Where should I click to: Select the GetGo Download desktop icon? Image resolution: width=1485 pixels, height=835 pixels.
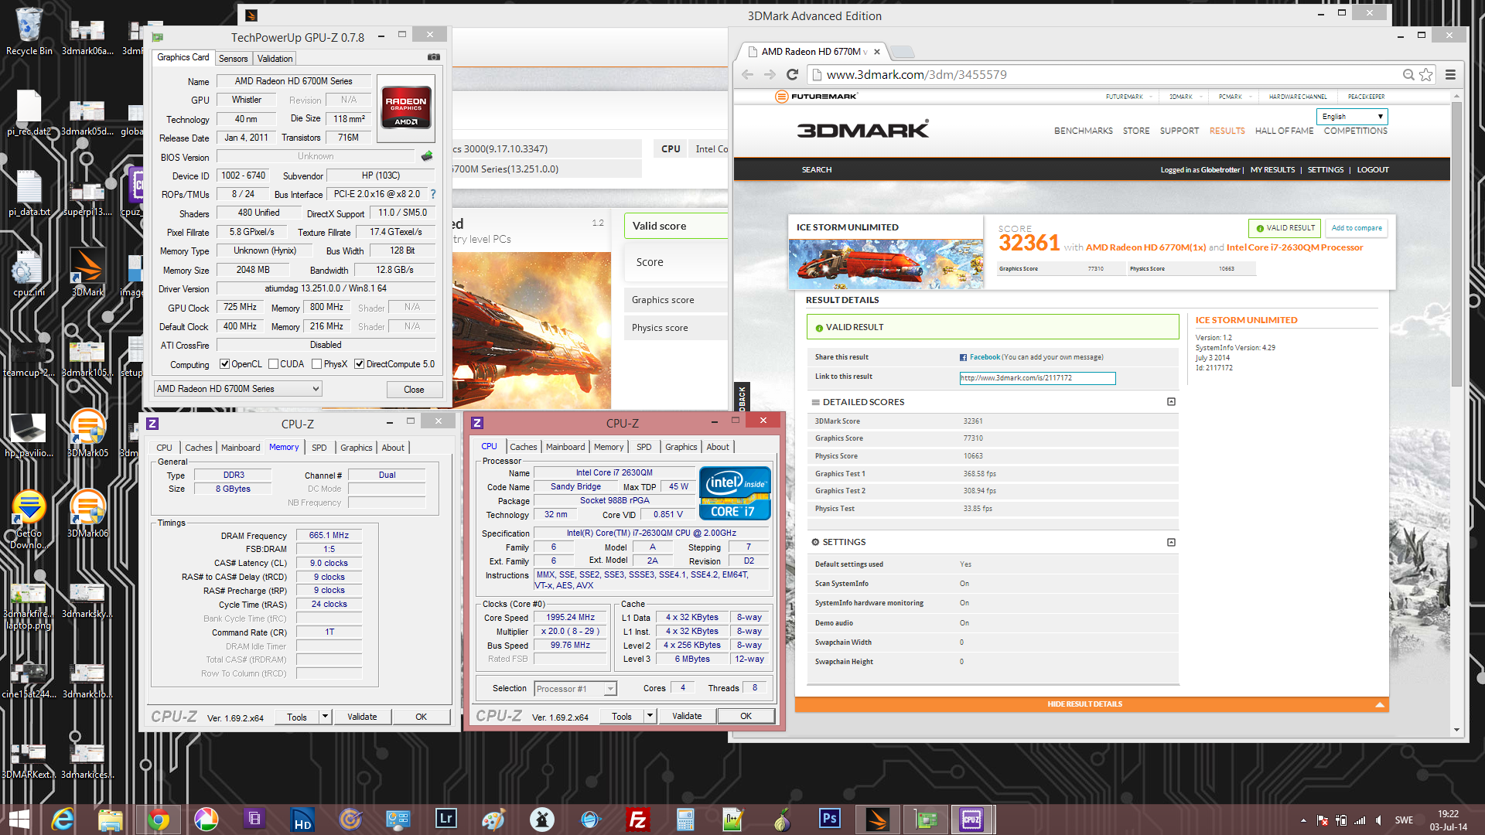click(29, 520)
